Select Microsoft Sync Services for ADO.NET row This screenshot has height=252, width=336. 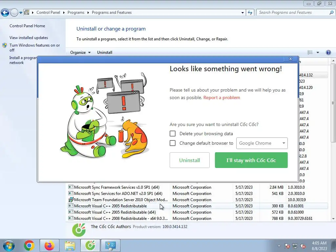click(197, 193)
